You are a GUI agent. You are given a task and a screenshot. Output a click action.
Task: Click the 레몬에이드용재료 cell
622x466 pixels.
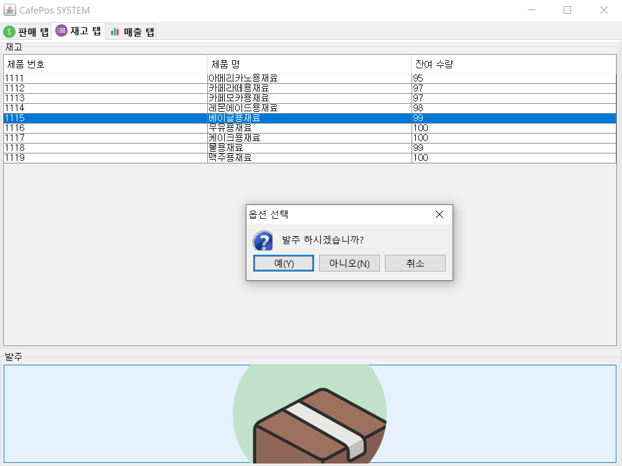click(x=309, y=108)
